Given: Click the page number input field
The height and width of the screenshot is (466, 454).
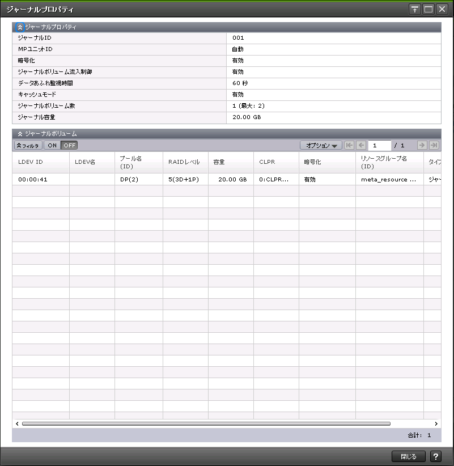Looking at the screenshot, I should [379, 145].
